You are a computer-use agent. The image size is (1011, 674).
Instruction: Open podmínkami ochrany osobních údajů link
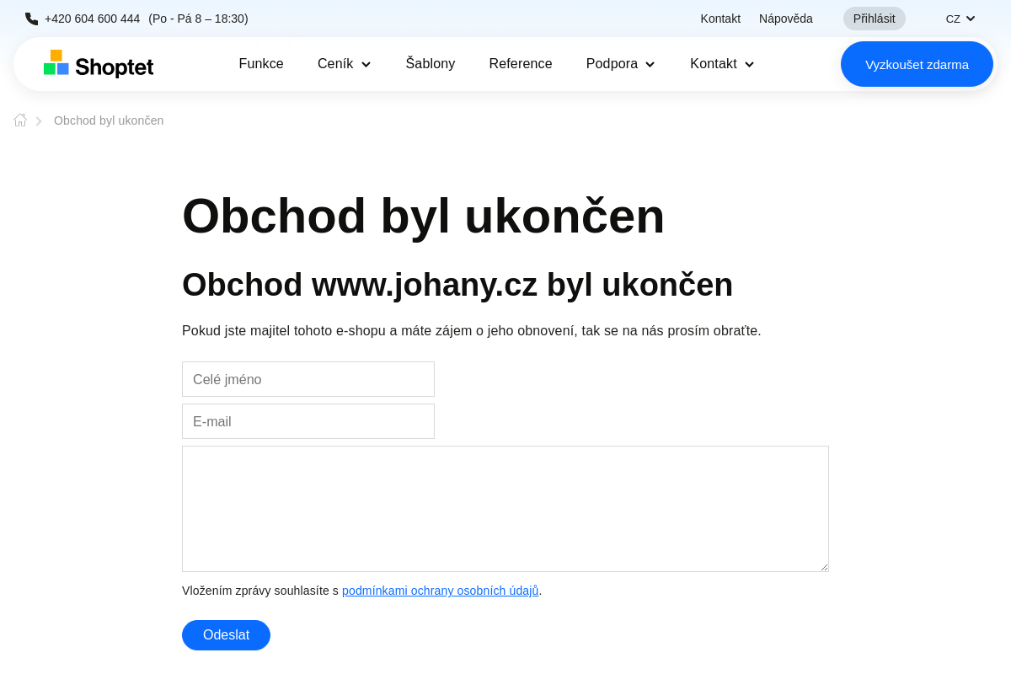tap(440, 591)
